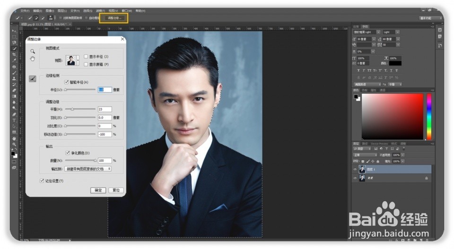Select the Dodge tool
The width and height of the screenshot is (454, 249).
pos(14,108)
